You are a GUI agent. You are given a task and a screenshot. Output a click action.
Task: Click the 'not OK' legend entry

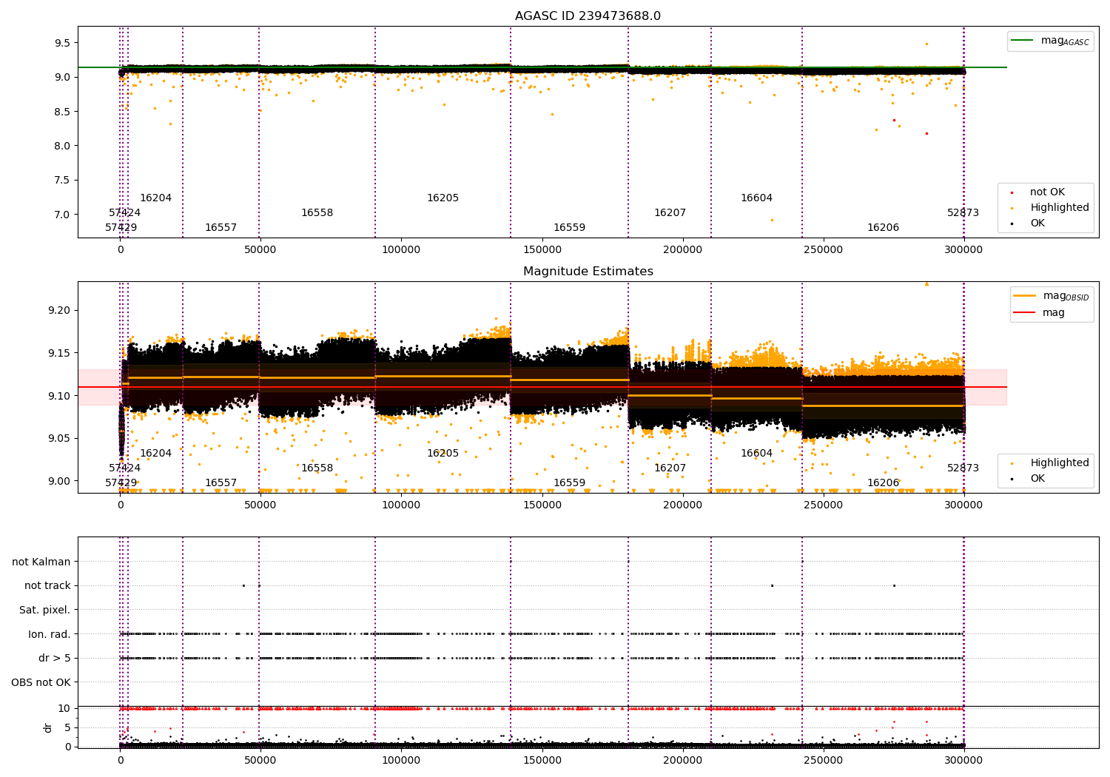(x=1047, y=192)
